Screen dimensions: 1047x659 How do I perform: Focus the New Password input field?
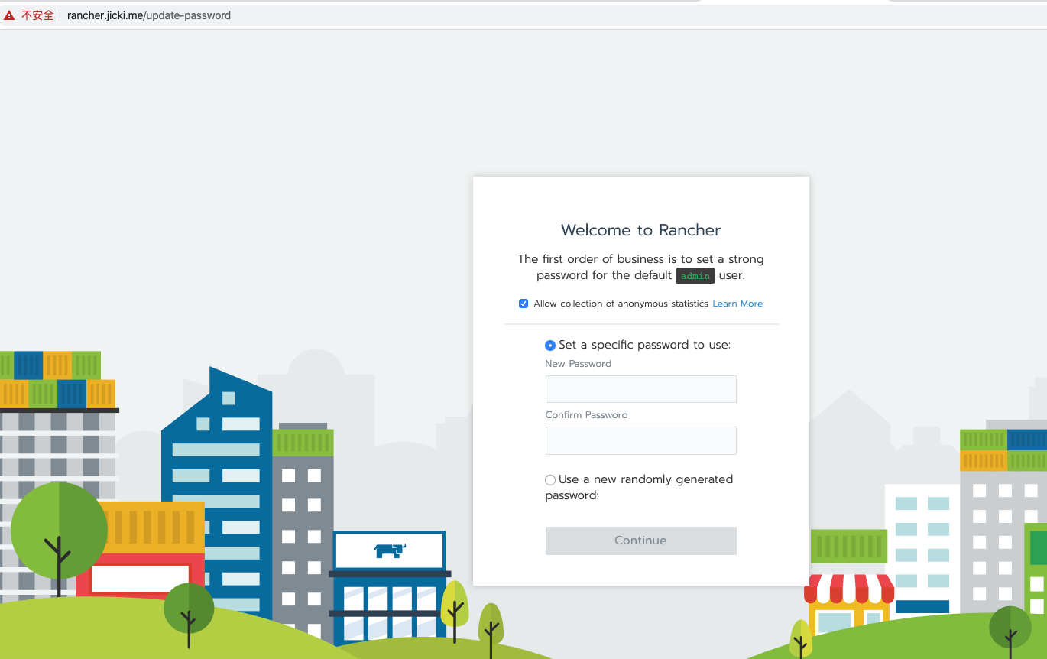640,389
